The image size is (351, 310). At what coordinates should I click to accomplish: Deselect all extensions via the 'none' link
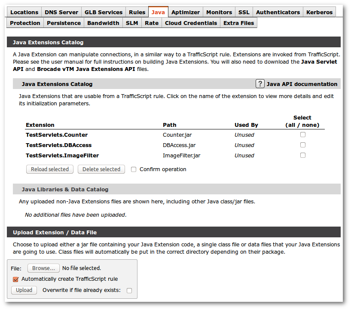coord(310,125)
